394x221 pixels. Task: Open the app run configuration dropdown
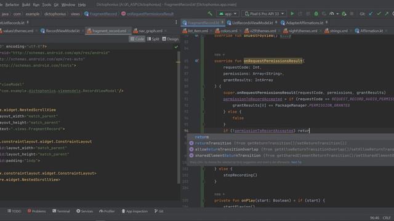coord(228,14)
